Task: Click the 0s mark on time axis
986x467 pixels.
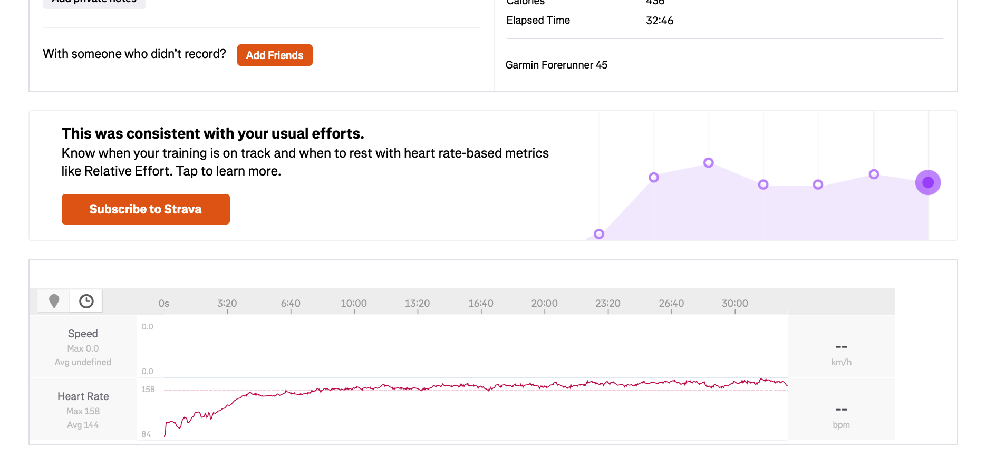Action: 164,304
